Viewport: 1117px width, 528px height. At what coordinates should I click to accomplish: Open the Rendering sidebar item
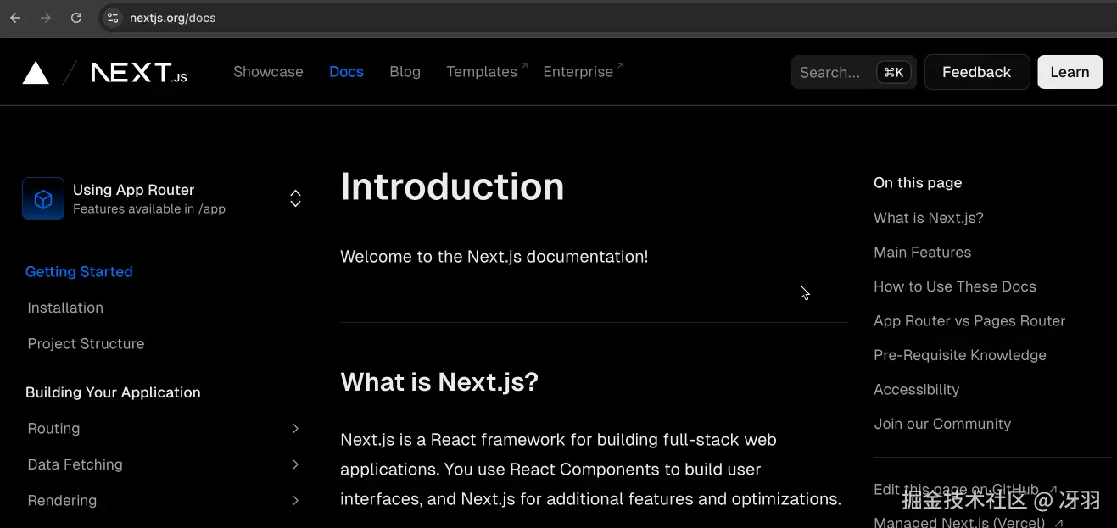[x=62, y=501]
